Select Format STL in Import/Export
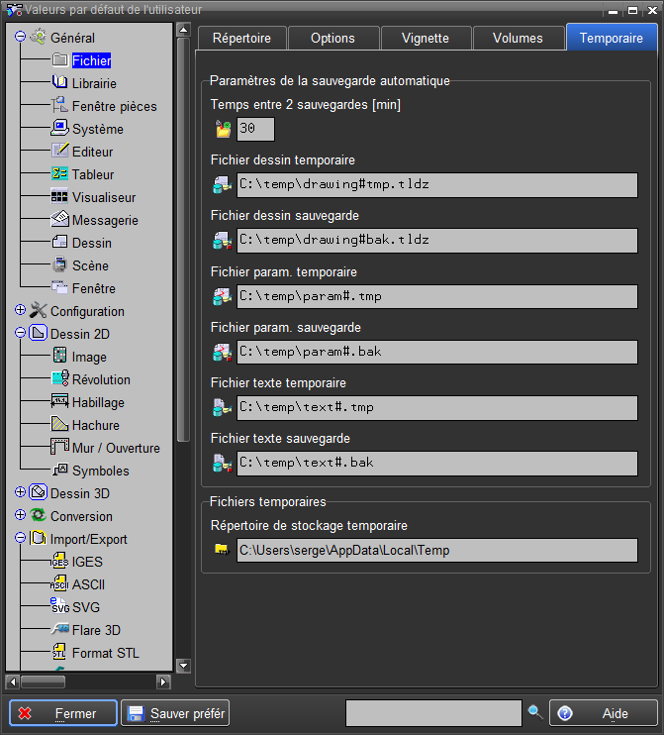This screenshot has height=735, width=664. pyautogui.click(x=105, y=653)
